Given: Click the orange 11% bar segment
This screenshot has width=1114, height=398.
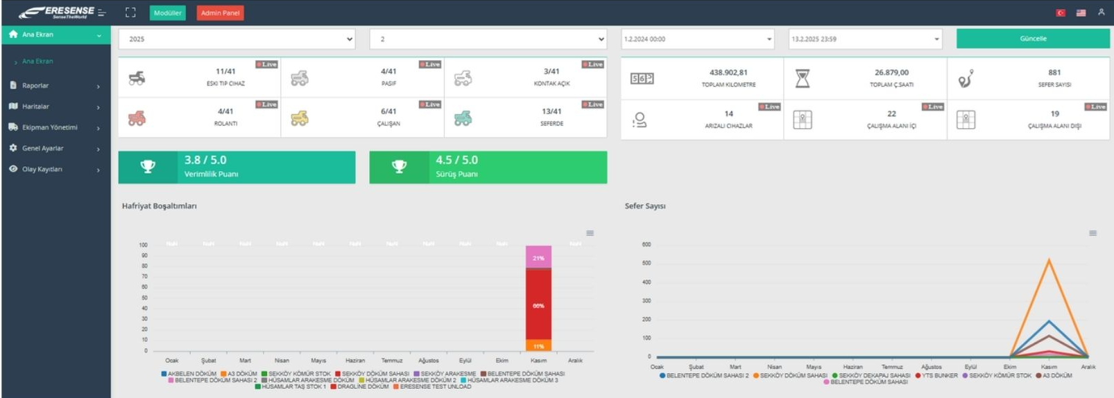Looking at the screenshot, I should pos(538,345).
